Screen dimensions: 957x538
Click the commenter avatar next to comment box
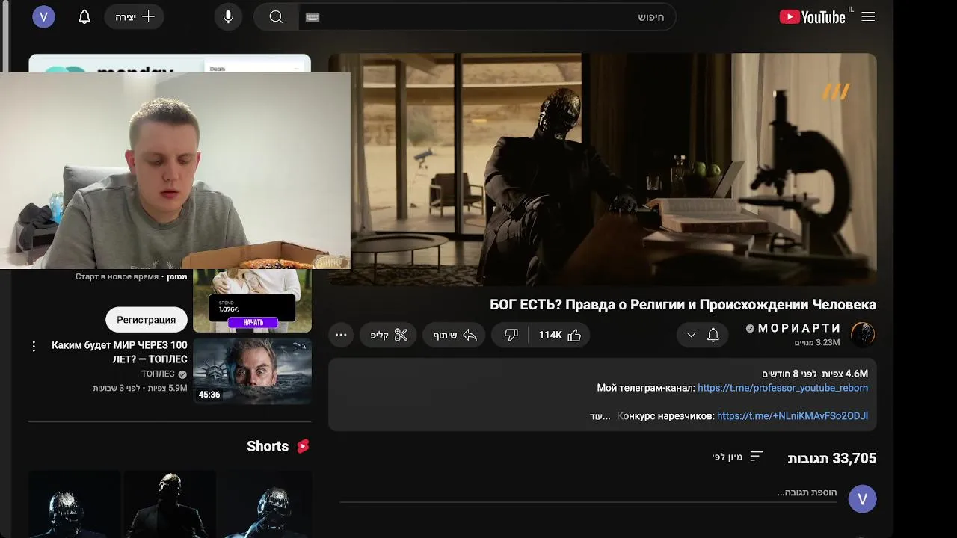point(862,498)
